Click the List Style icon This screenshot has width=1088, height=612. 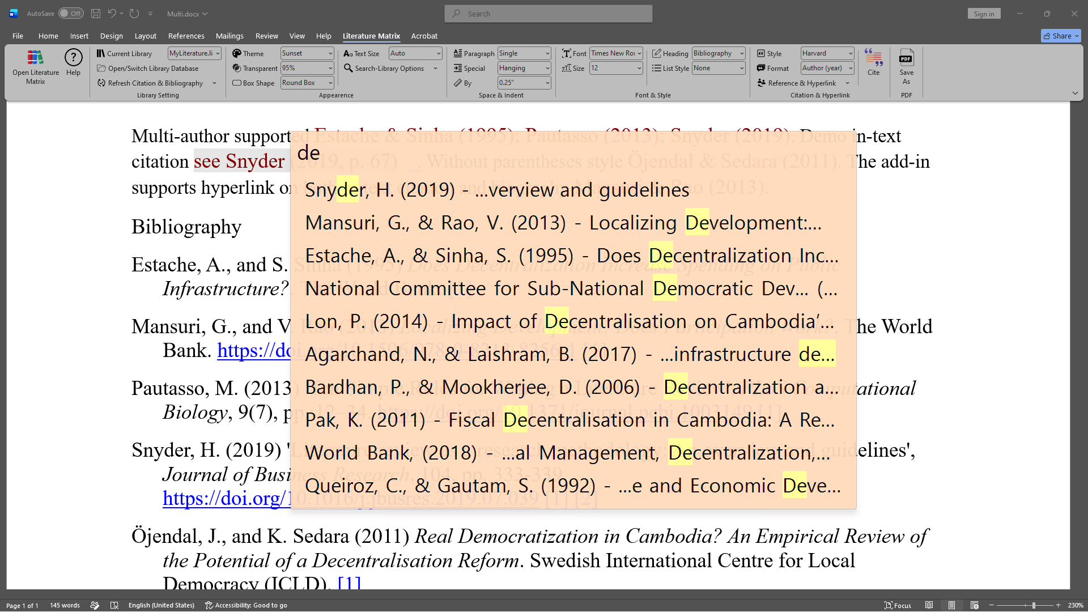tap(657, 68)
